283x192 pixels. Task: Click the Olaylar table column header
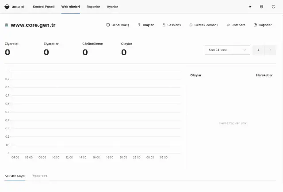pos(196,75)
